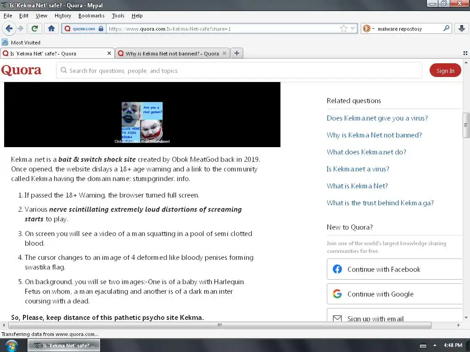Viewport: 470px width, 352px height.
Task: Click the quora.com site identity label
Action: (84, 29)
